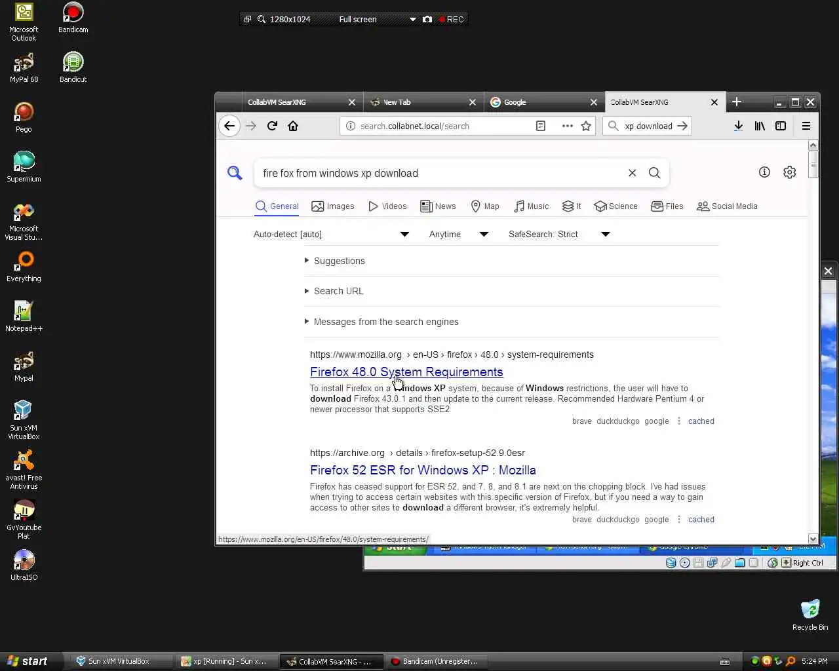Open the browser hamburger menu

[x=806, y=126]
